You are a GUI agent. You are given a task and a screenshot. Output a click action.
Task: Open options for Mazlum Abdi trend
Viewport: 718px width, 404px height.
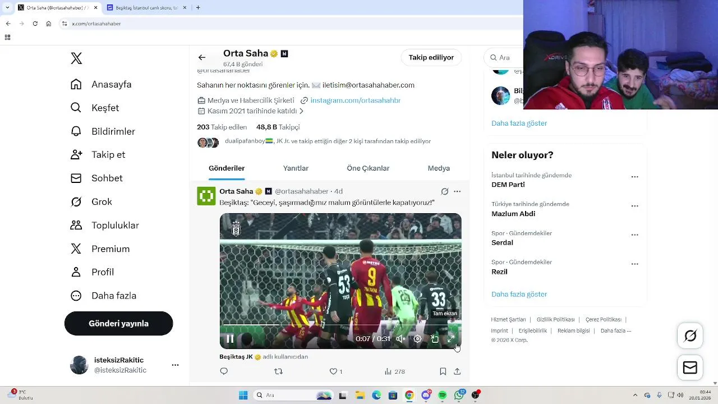point(634,206)
